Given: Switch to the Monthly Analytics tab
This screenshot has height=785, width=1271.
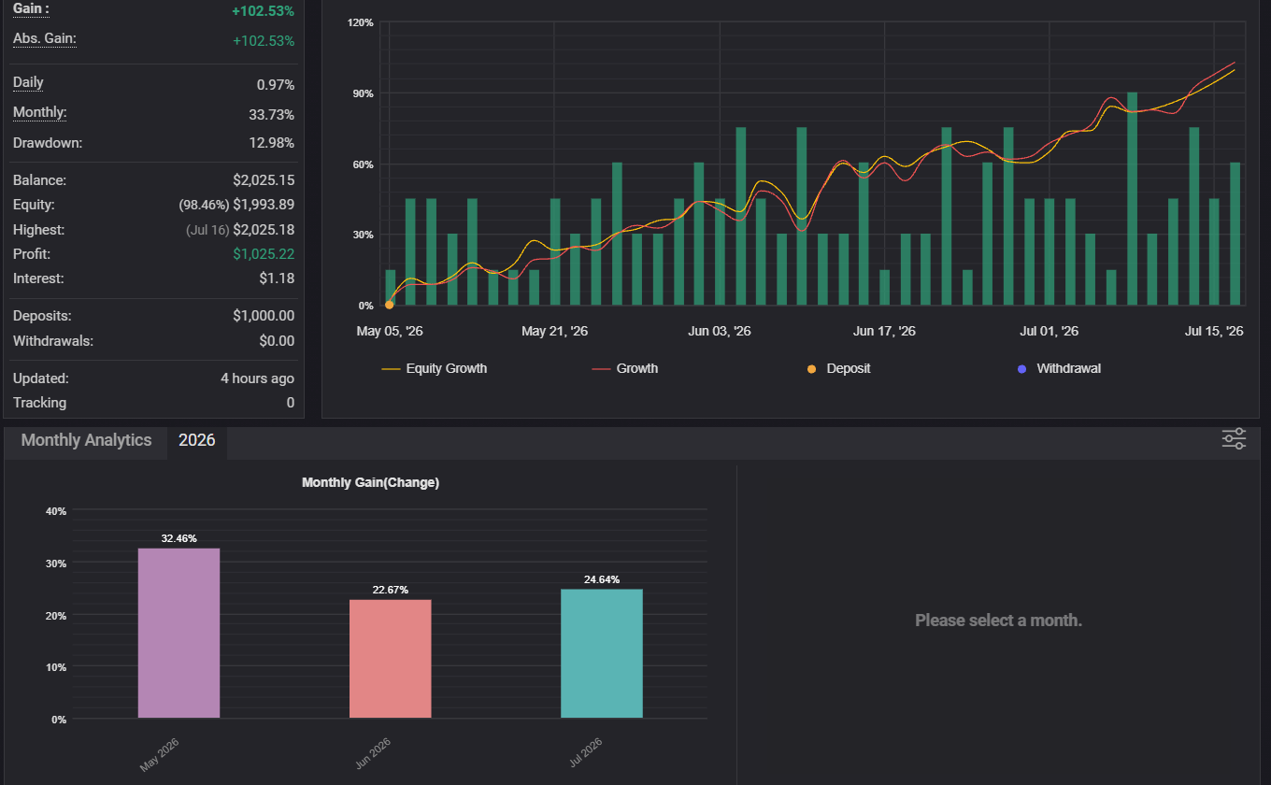Looking at the screenshot, I should [x=86, y=440].
